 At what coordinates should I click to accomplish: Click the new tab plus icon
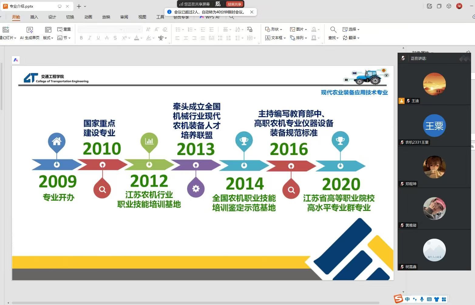point(79,6)
